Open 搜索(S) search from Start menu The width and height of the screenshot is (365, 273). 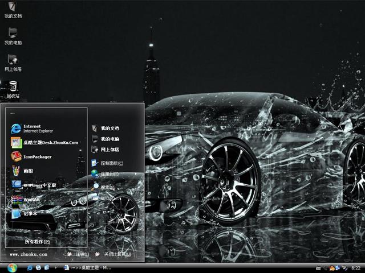pyautogui.click(x=103, y=187)
